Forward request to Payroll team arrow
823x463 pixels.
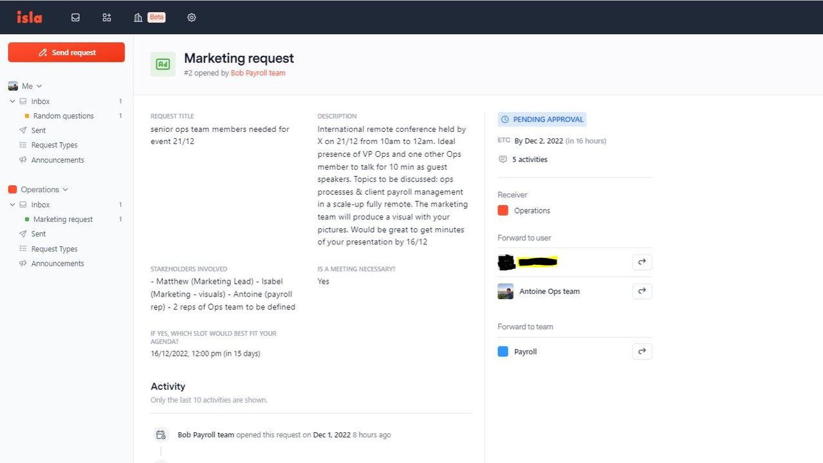(642, 352)
